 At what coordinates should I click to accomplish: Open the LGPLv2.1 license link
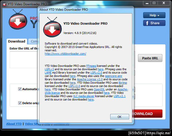coord(120,96)
